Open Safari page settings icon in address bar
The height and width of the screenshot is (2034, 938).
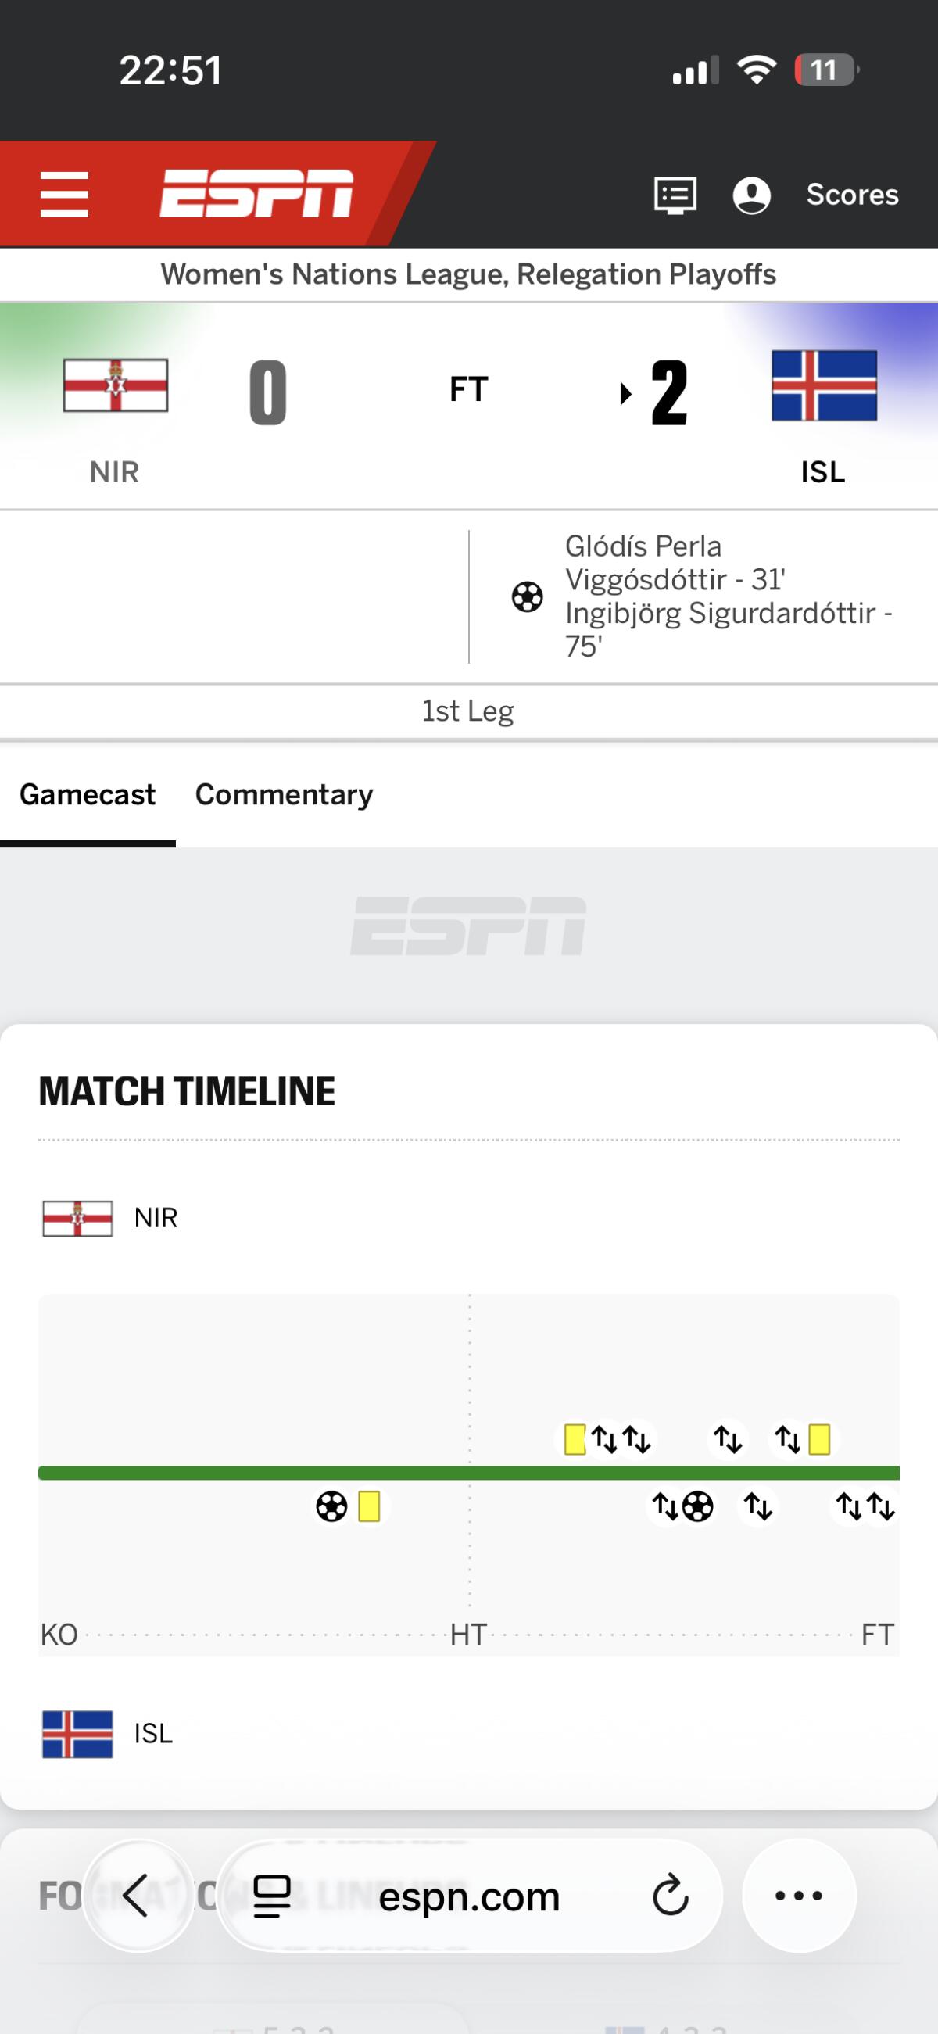pos(271,1896)
